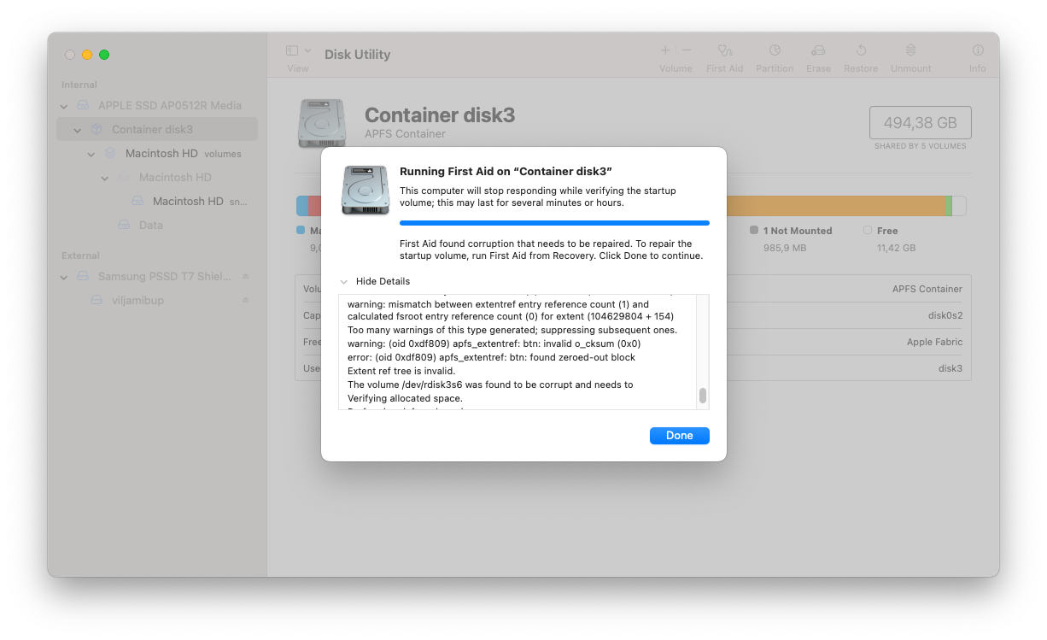Click the Unmount toolbar icon

click(x=910, y=50)
